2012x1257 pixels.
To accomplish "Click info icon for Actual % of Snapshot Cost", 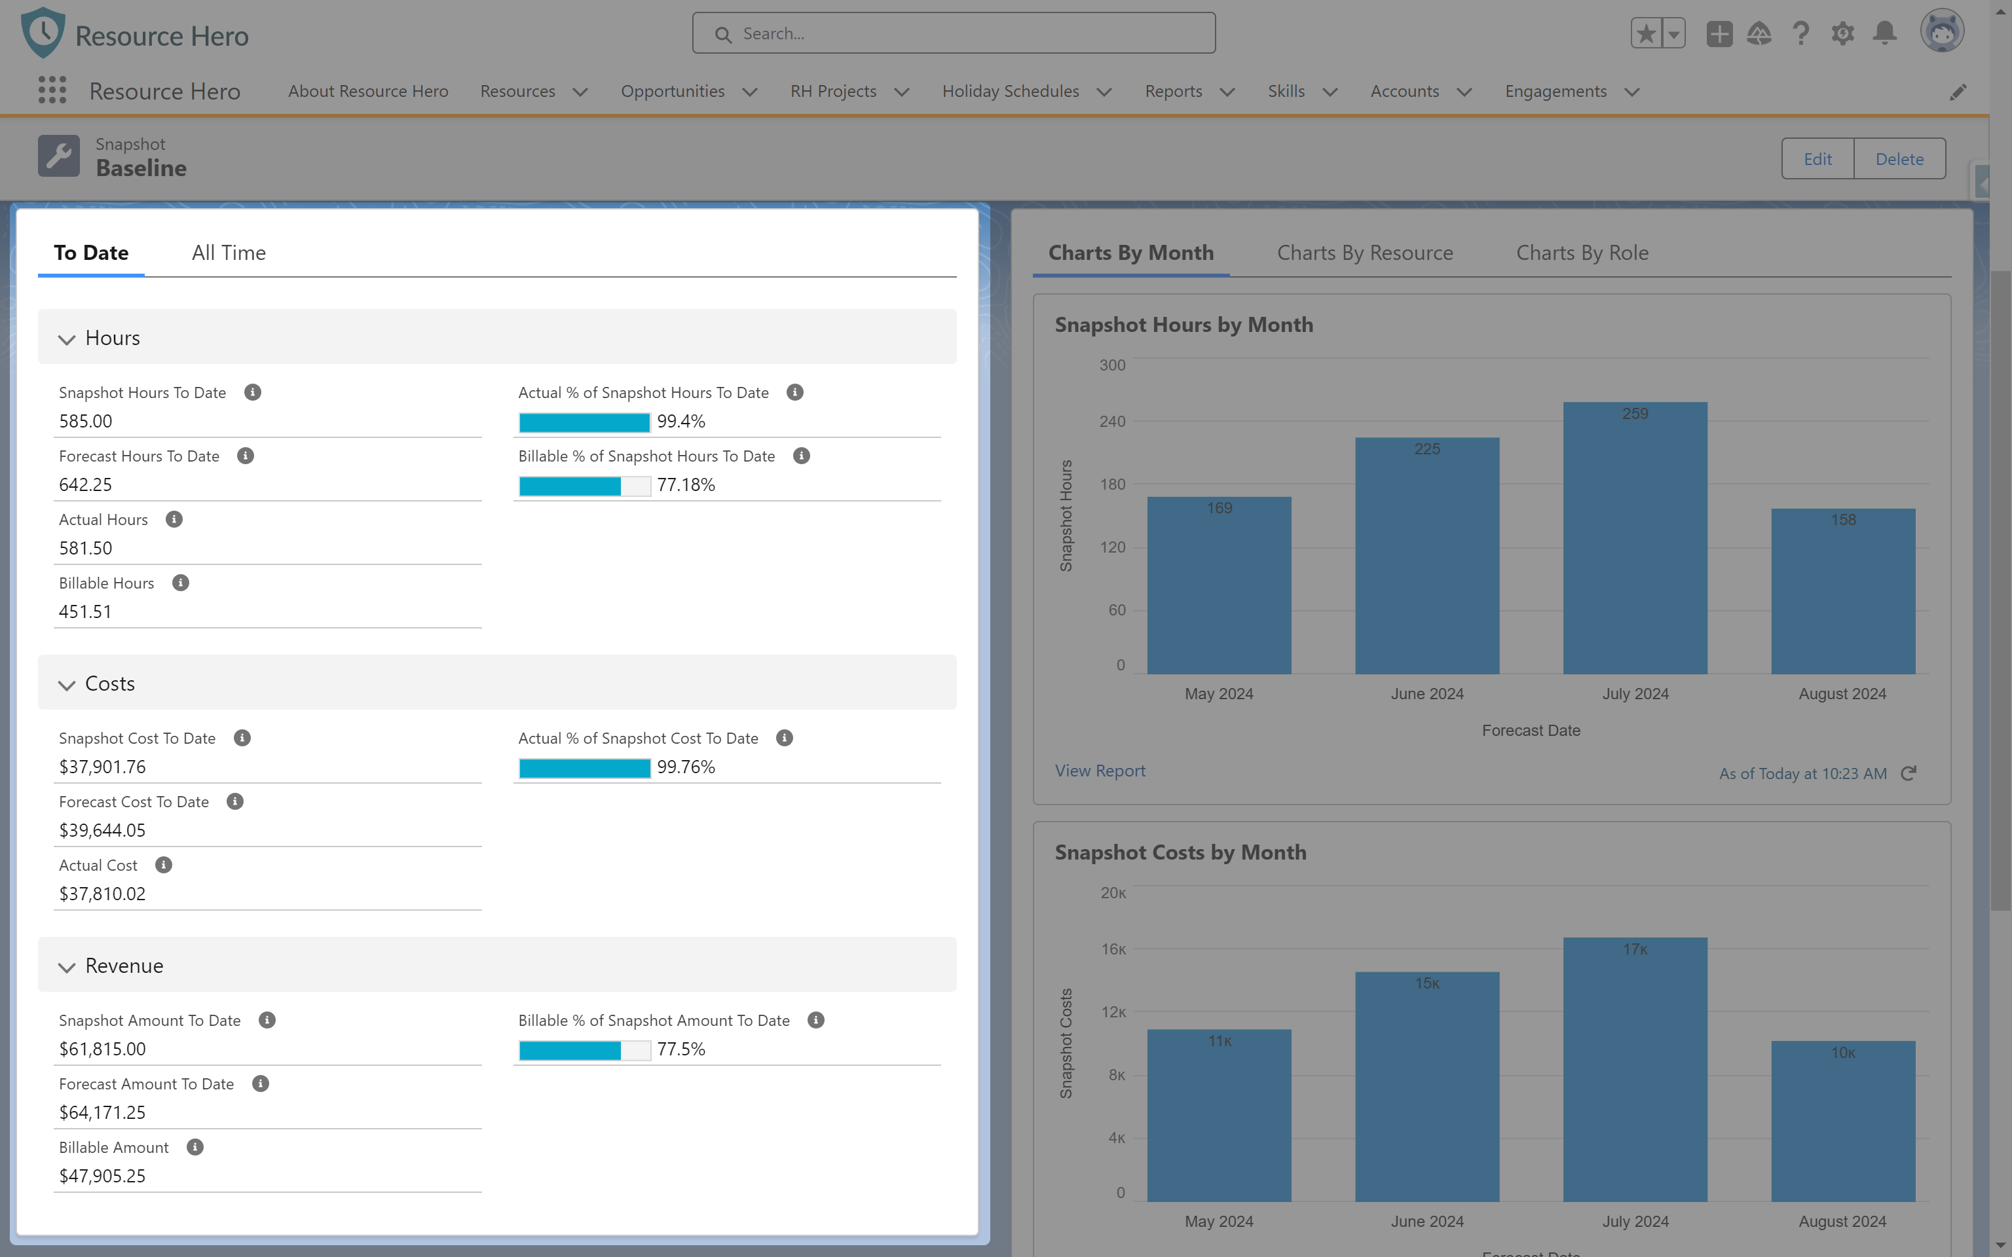I will click(x=784, y=737).
